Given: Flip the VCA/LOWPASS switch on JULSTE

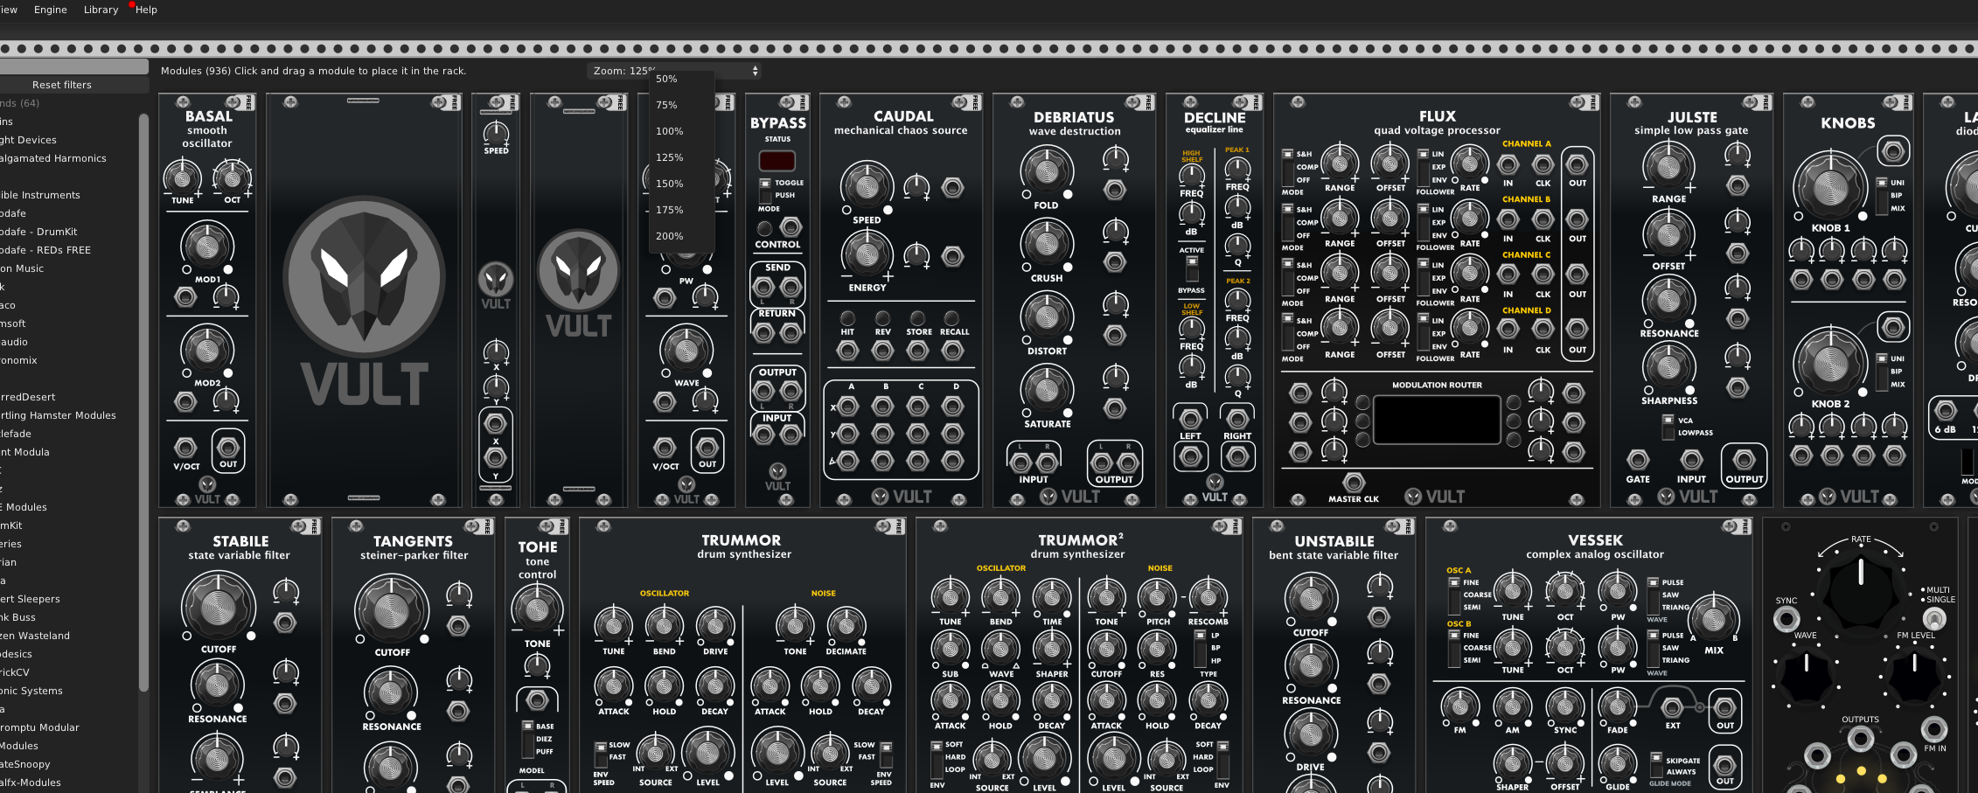Looking at the screenshot, I should click(x=1668, y=426).
